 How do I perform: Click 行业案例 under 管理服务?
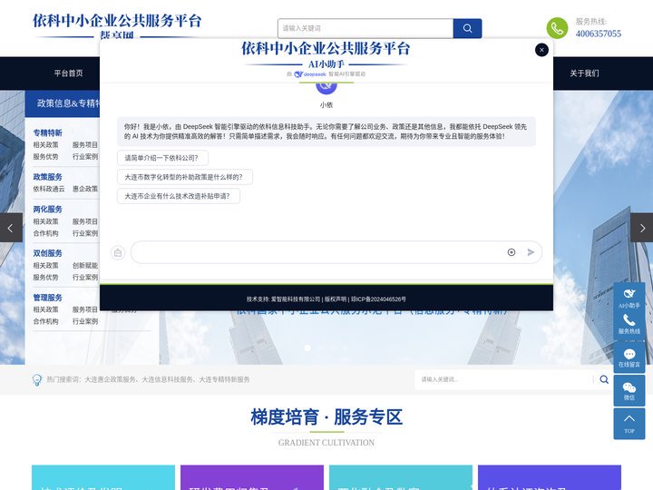(x=85, y=321)
